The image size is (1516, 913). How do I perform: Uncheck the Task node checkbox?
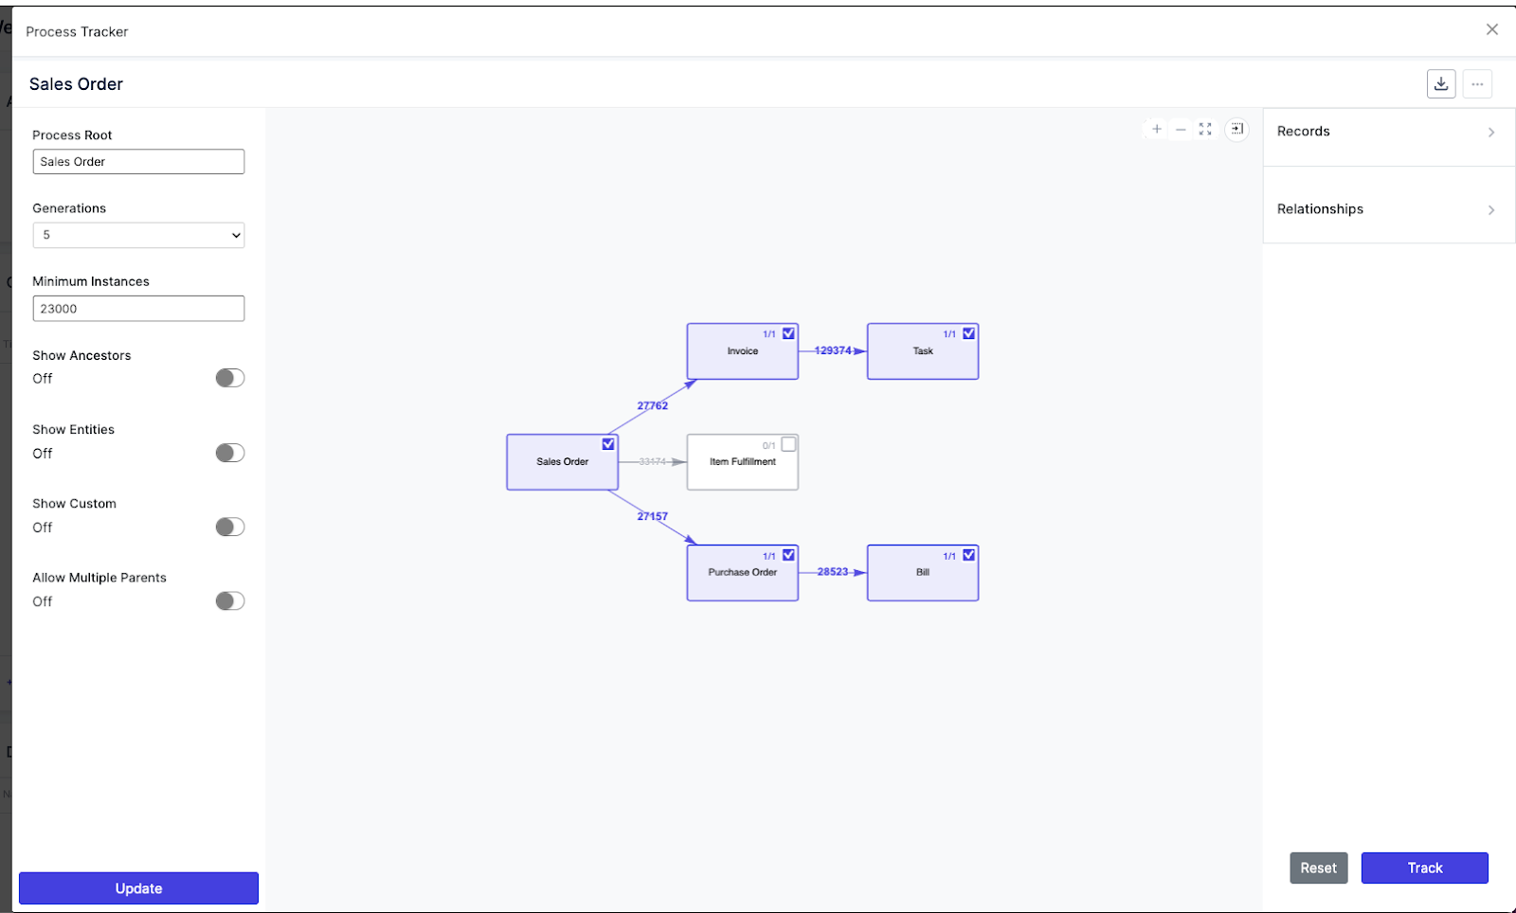tap(968, 333)
